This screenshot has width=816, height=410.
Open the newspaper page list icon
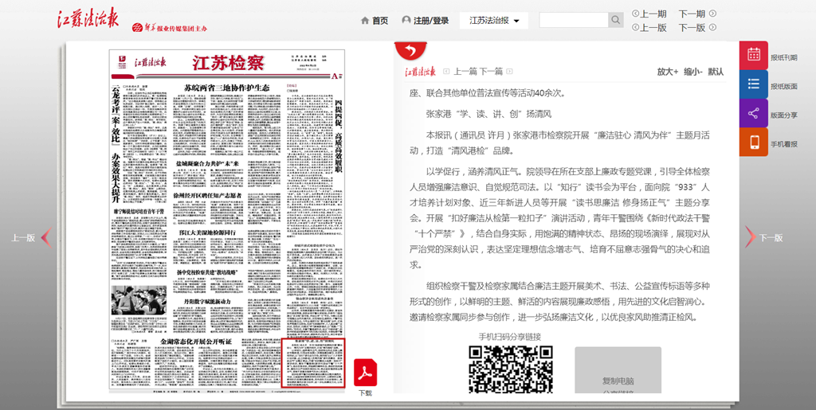753,85
